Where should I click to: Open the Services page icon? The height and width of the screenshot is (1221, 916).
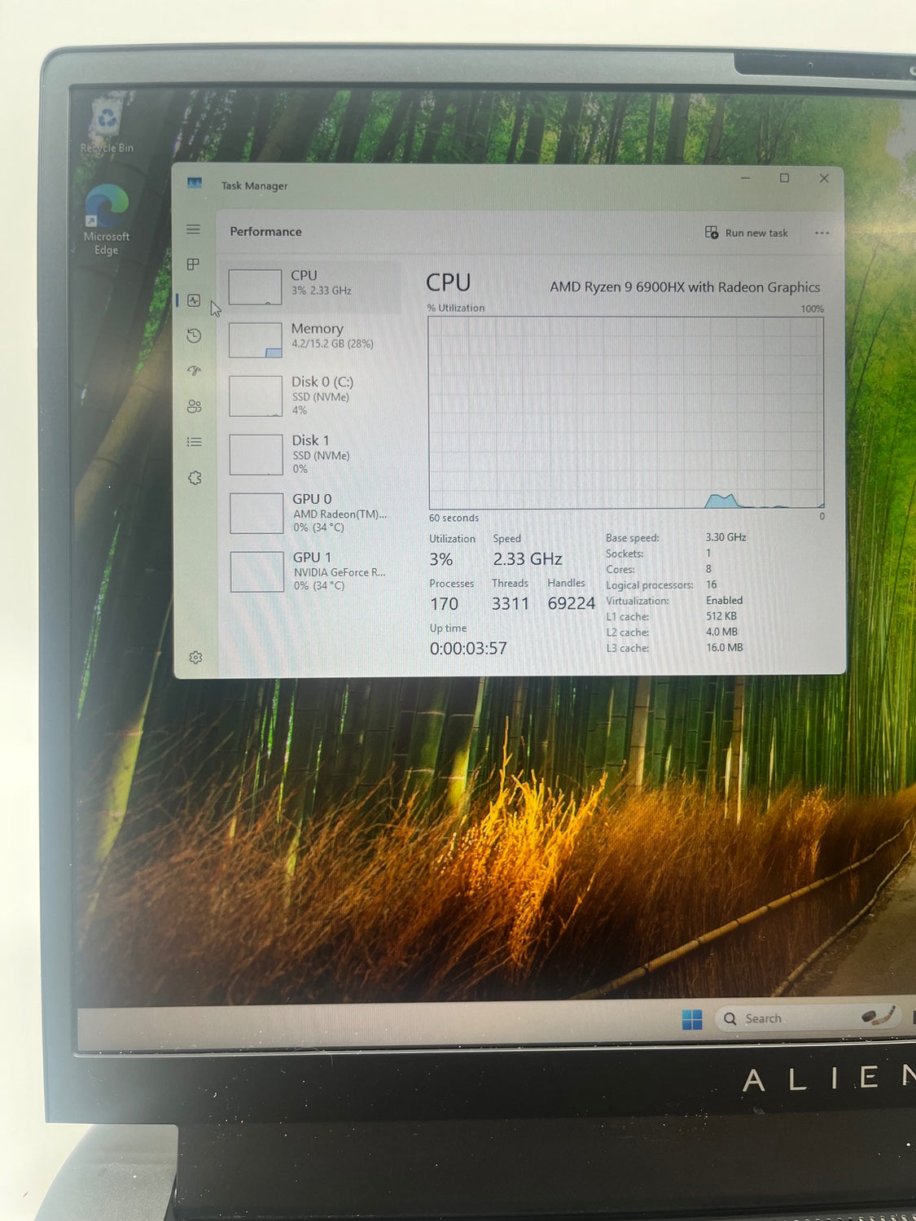tap(195, 478)
